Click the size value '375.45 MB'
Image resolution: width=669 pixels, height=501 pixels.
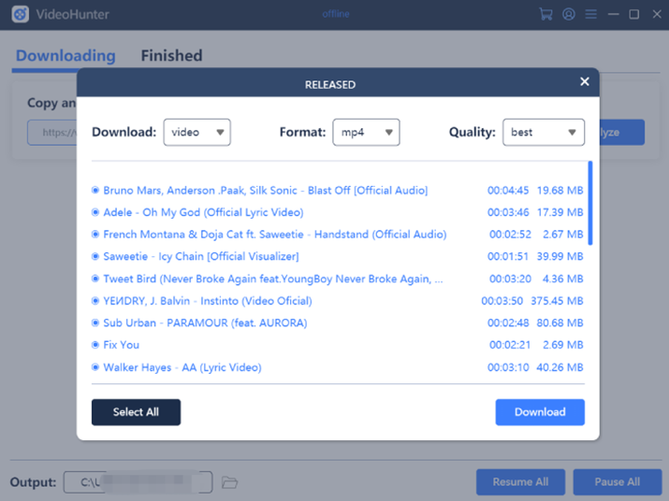pyautogui.click(x=557, y=301)
